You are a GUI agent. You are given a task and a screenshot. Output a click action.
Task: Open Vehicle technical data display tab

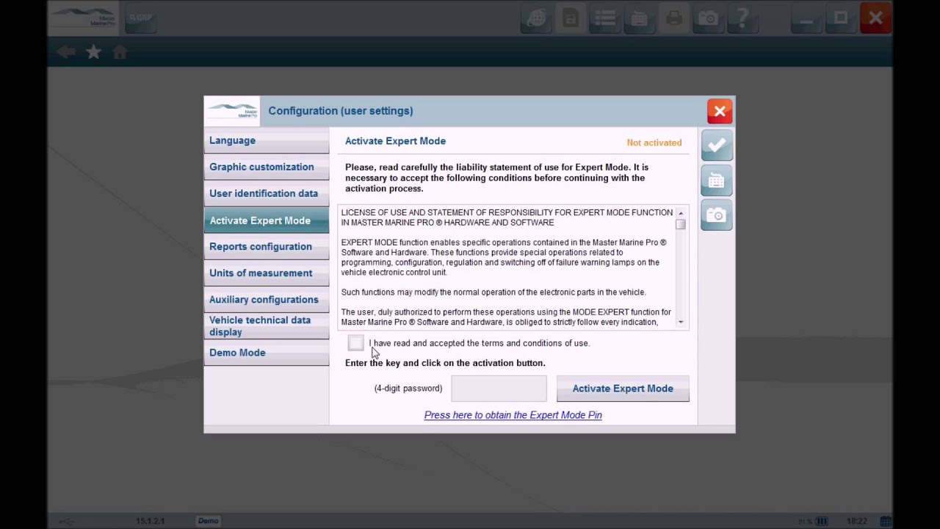(x=267, y=326)
